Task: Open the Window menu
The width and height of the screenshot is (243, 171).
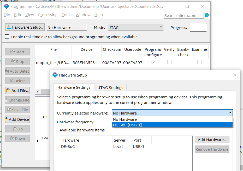Action: click(x=83, y=15)
